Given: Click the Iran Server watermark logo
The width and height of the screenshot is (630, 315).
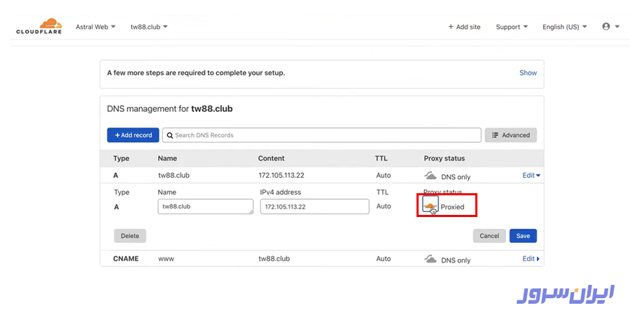Looking at the screenshot, I should (x=564, y=294).
